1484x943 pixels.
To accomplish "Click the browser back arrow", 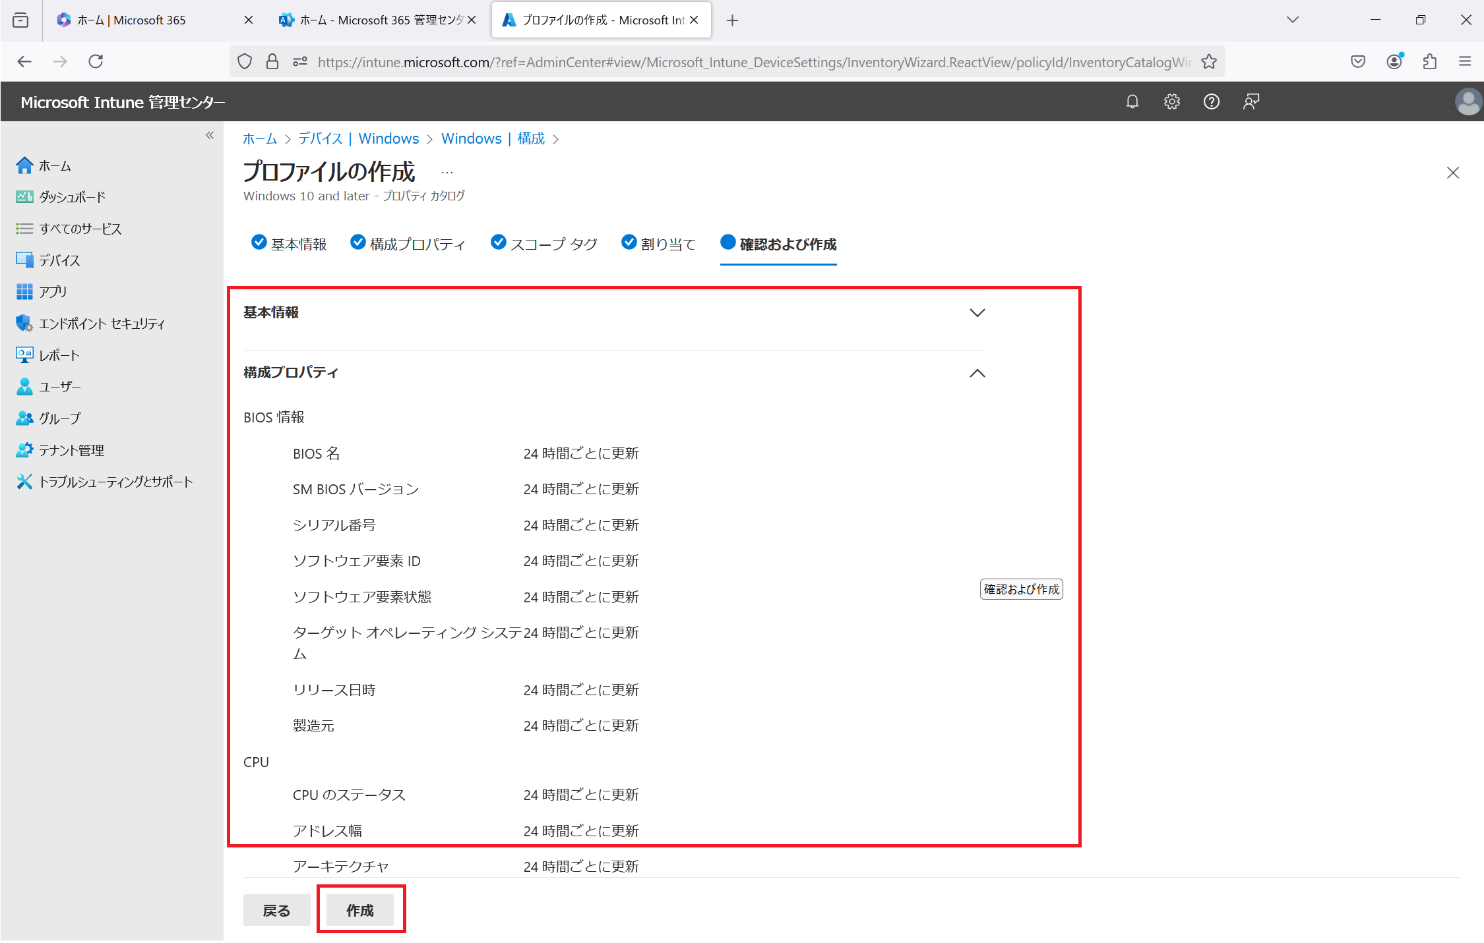I will pos(24,61).
